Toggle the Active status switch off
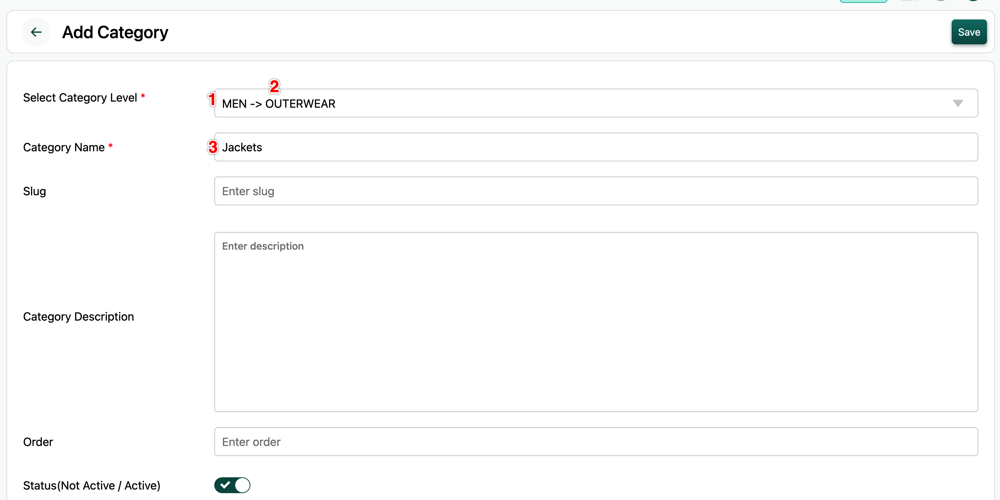Viewport: 1000px width, 500px height. [232, 485]
